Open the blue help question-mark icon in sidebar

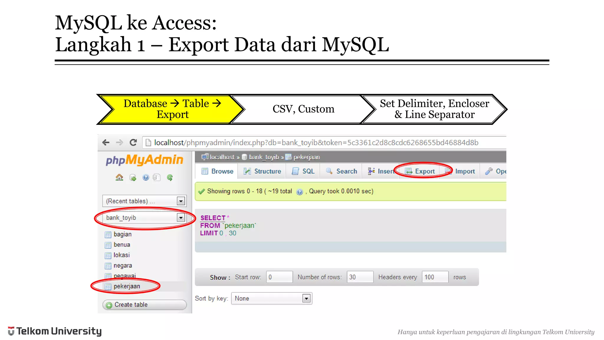point(146,177)
